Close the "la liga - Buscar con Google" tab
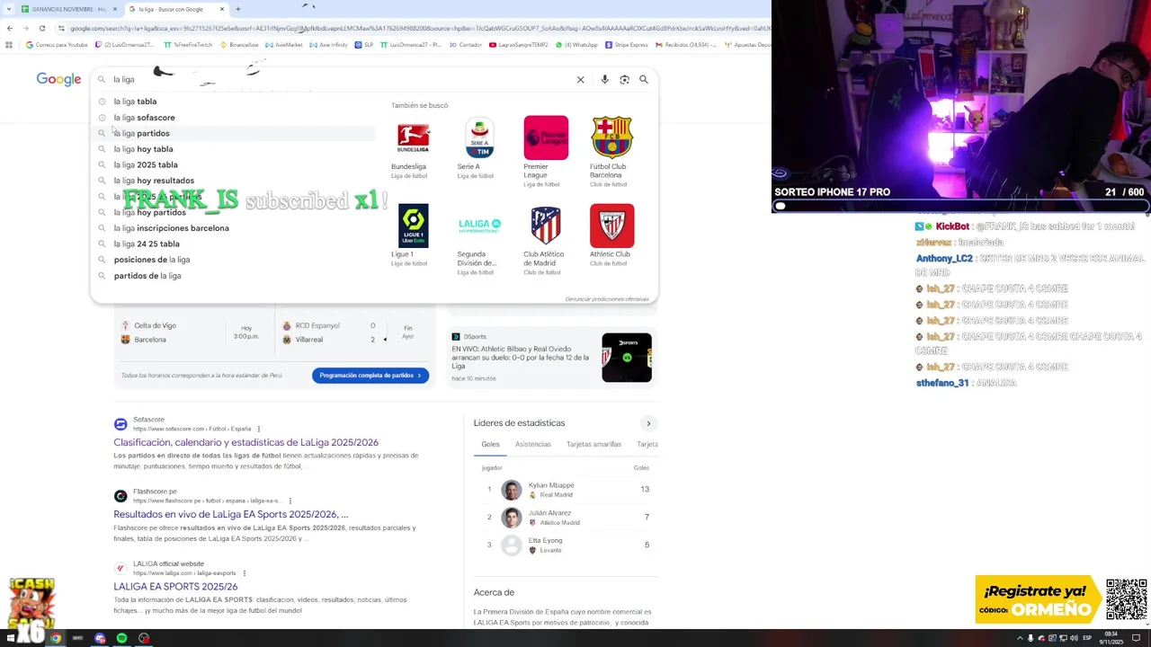This screenshot has height=647, width=1151. pos(222,9)
